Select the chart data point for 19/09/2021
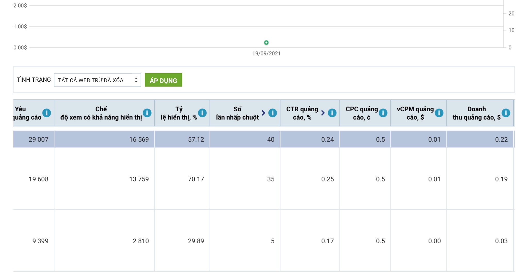528x277 pixels. coord(266,43)
